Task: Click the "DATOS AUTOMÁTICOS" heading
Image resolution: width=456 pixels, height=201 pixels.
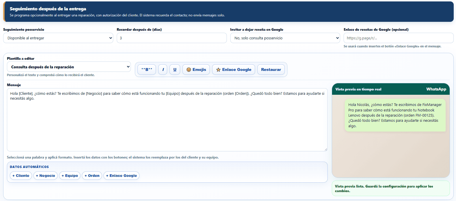Action: pyautogui.click(x=29, y=167)
